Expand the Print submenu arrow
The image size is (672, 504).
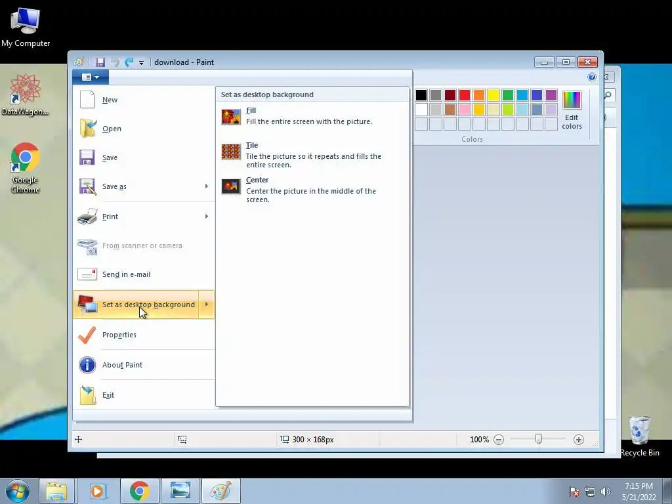[x=207, y=217]
